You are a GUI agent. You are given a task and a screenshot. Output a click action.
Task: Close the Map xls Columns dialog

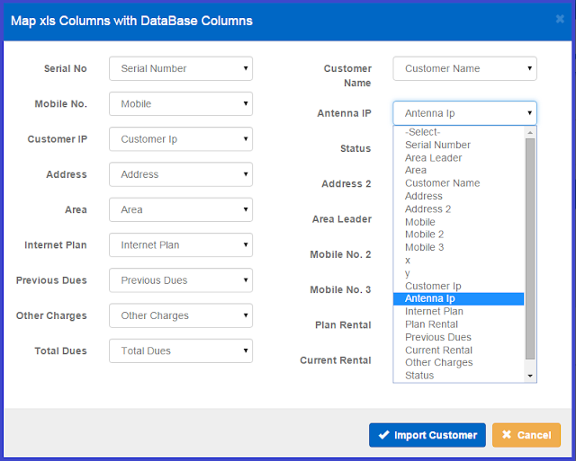click(x=560, y=19)
